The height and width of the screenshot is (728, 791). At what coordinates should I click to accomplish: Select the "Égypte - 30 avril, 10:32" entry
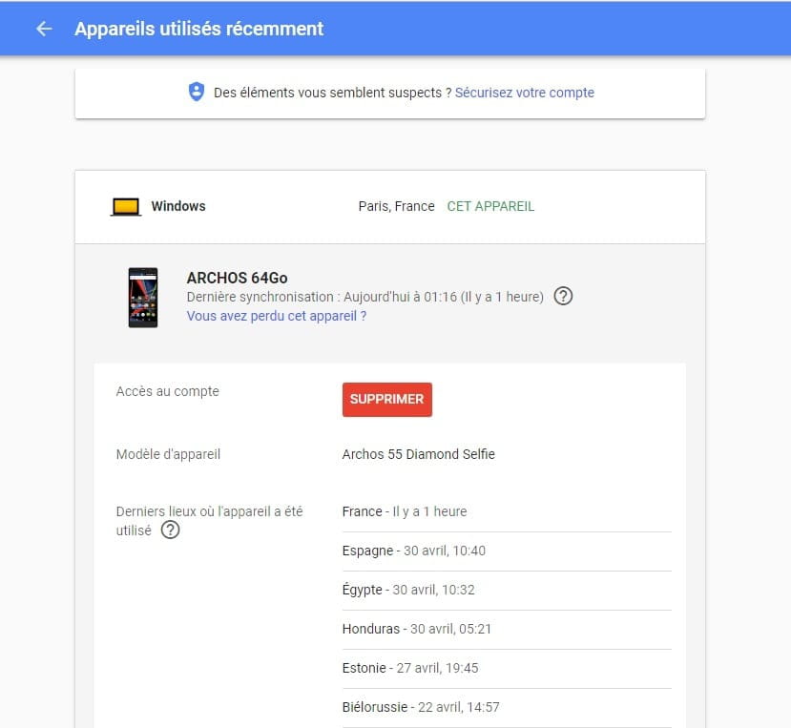tap(507, 590)
